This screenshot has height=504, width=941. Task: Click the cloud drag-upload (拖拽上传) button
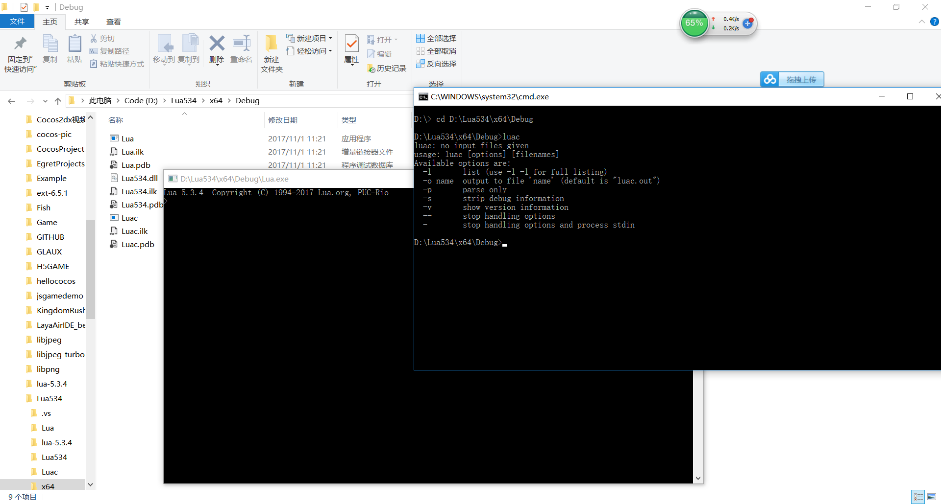pos(792,79)
